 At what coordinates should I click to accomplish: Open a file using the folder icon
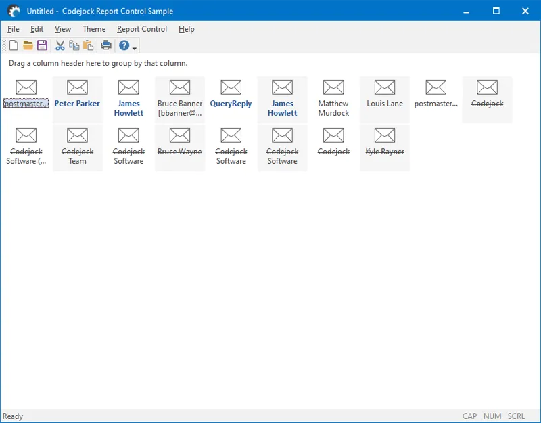(x=28, y=46)
